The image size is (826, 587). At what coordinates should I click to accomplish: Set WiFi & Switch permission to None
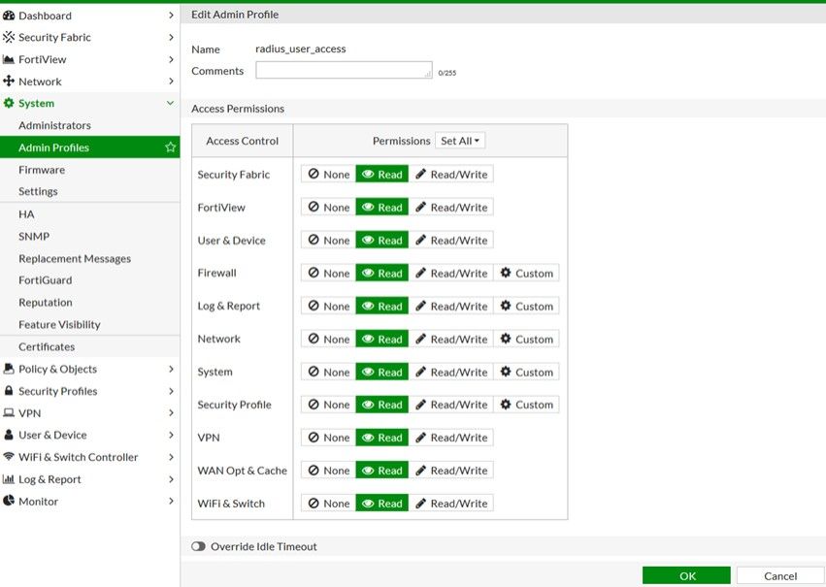click(329, 504)
